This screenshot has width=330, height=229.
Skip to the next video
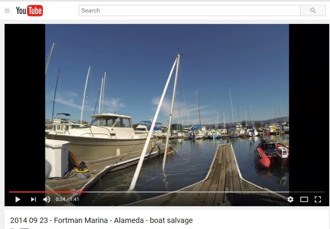tap(34, 199)
